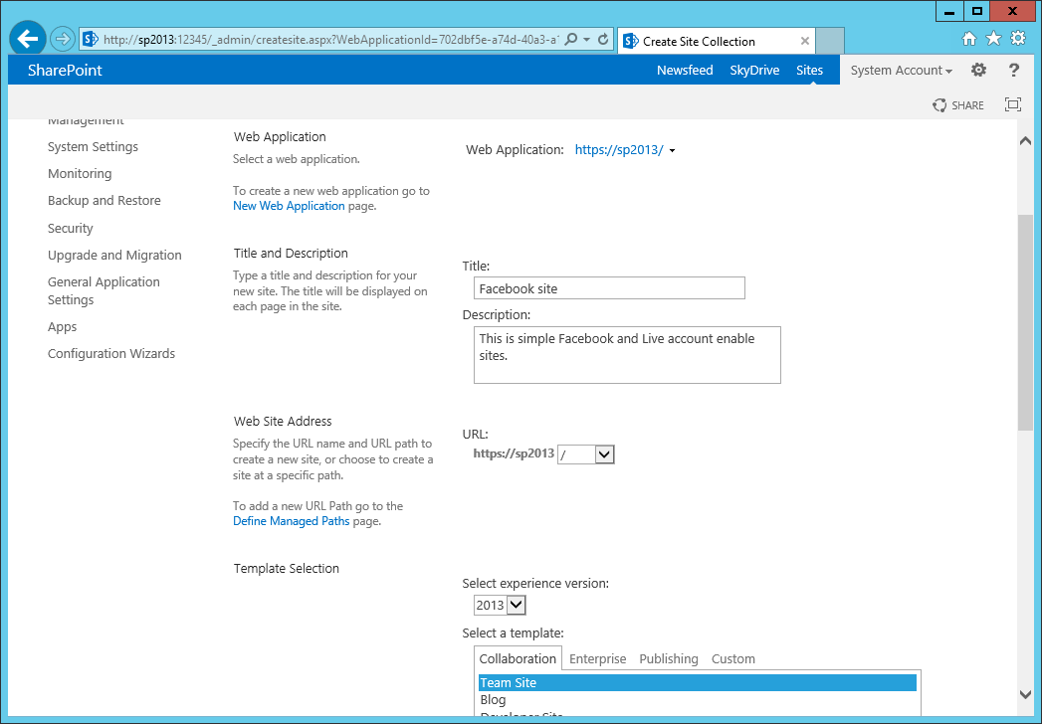This screenshot has width=1042, height=724.
Task: Go to Sites
Action: click(809, 70)
